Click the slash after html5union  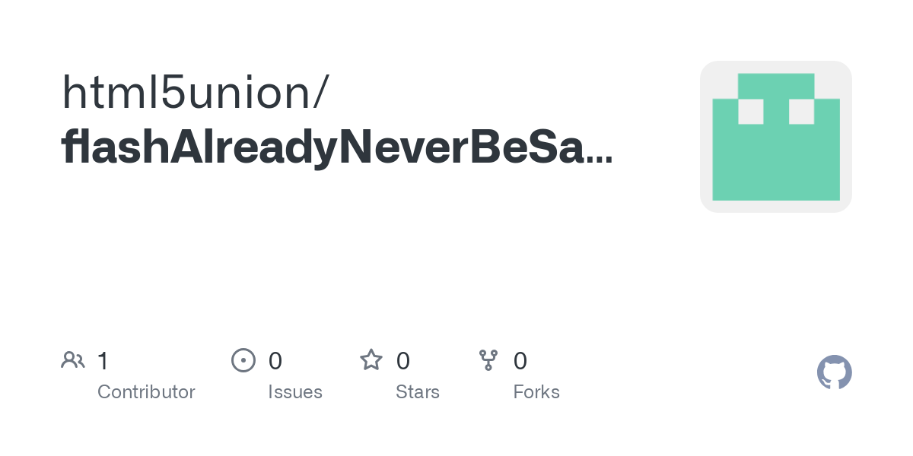click(x=321, y=93)
